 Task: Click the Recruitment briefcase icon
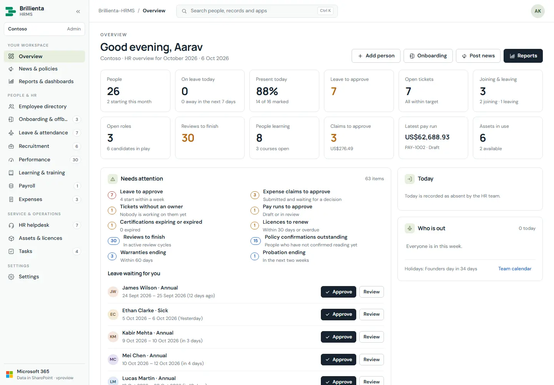pyautogui.click(x=11, y=146)
